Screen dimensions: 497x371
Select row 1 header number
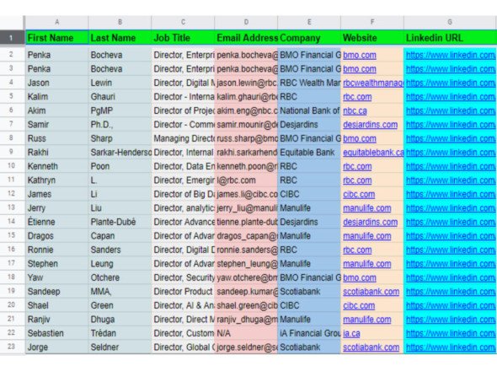click(12, 37)
